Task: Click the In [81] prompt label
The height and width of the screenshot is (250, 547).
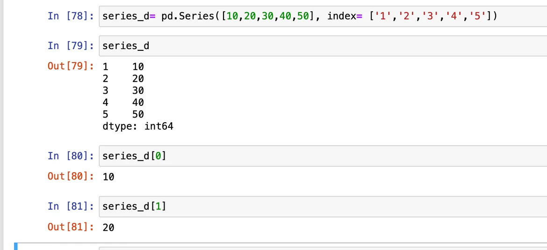Action: [71, 206]
